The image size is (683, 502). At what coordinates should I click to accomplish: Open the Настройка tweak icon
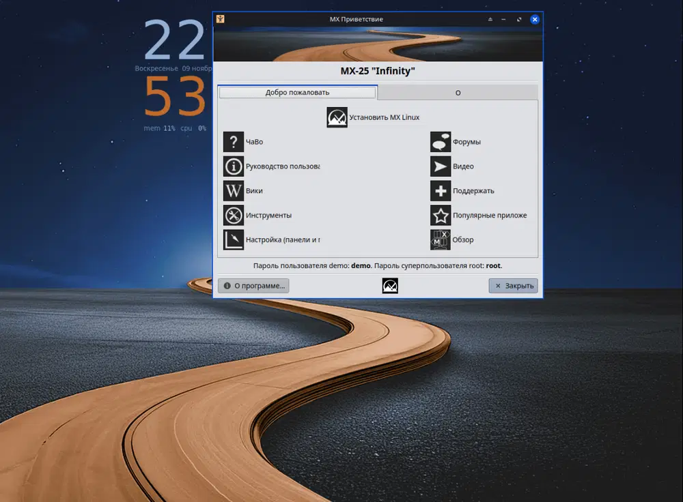click(x=234, y=239)
